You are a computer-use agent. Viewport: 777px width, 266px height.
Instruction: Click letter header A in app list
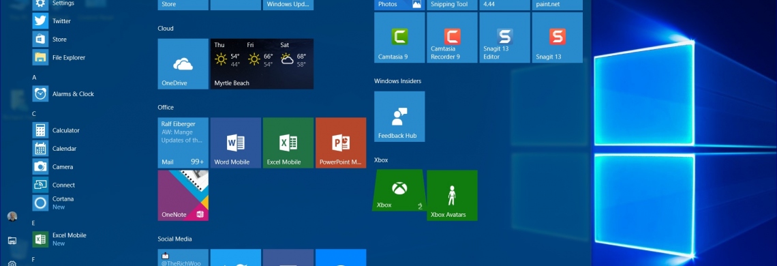click(x=34, y=78)
